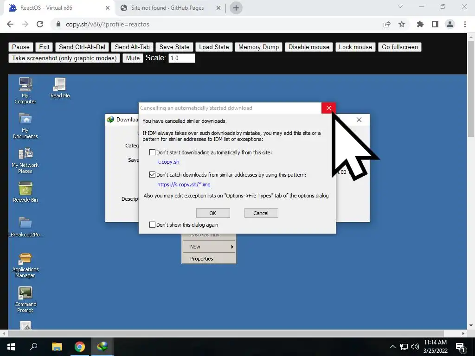The width and height of the screenshot is (475, 356).
Task: Open the taskbar clock and date
Action: click(435, 347)
